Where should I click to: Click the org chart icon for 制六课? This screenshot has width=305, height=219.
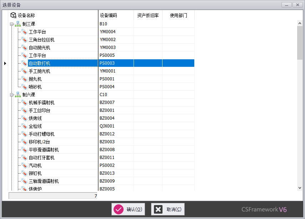(x=18, y=95)
